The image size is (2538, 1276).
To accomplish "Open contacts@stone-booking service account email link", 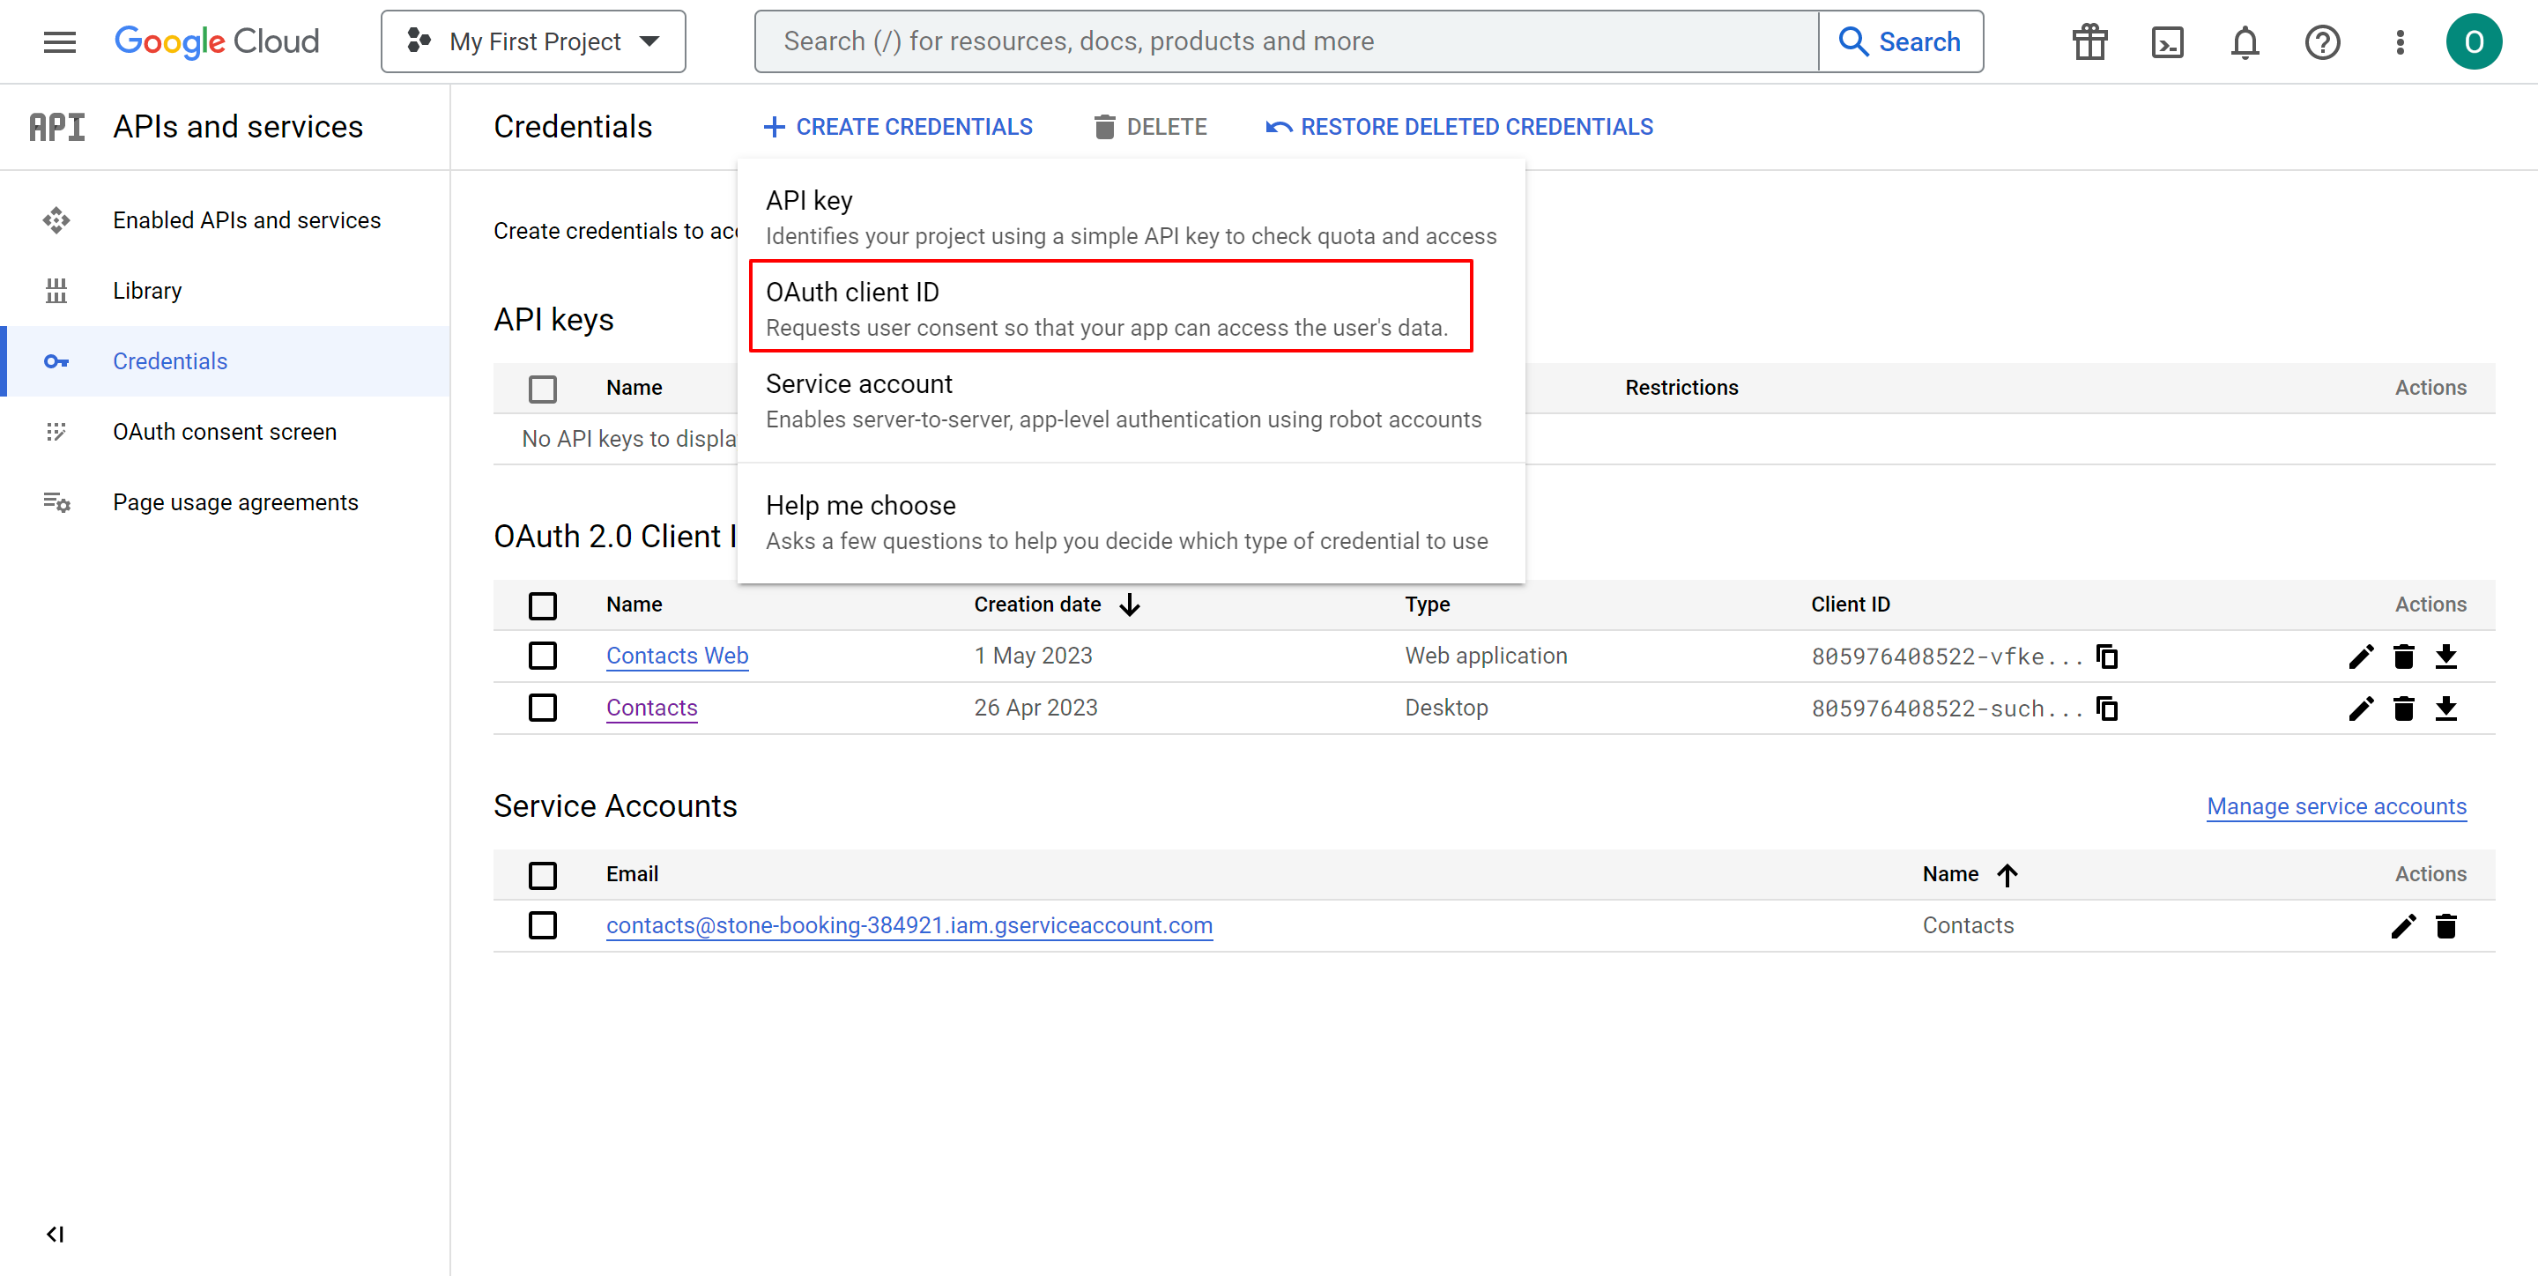I will pyautogui.click(x=909, y=925).
